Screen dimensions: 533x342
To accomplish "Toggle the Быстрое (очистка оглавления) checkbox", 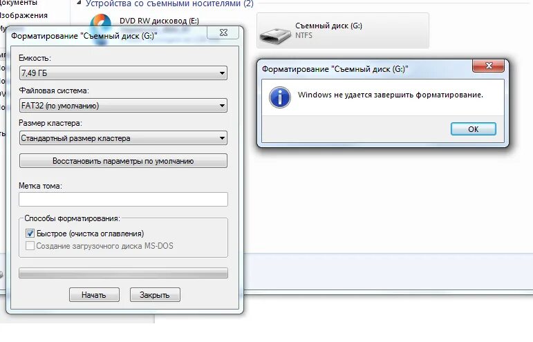I will [30, 234].
